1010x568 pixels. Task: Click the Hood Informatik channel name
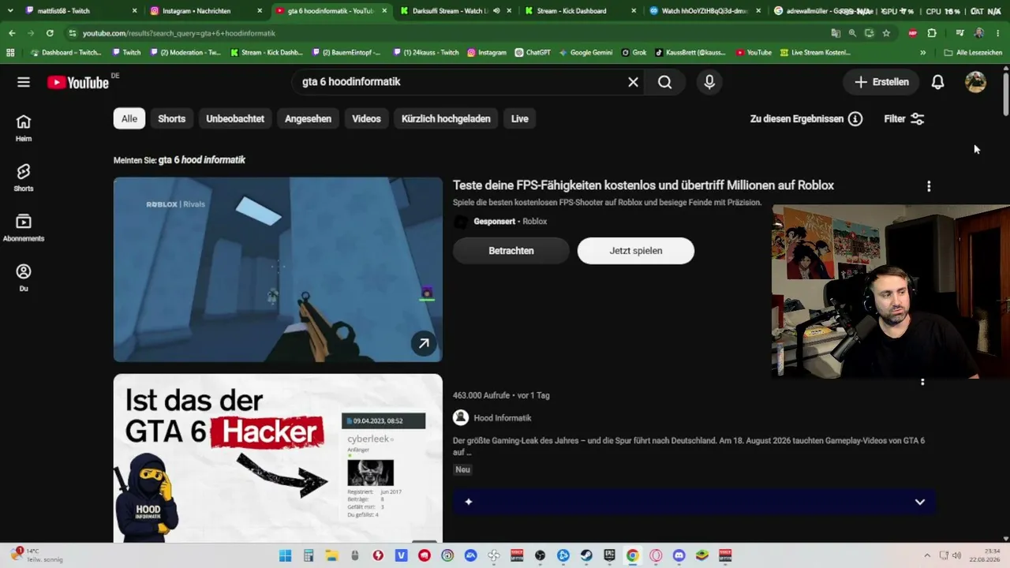click(503, 418)
